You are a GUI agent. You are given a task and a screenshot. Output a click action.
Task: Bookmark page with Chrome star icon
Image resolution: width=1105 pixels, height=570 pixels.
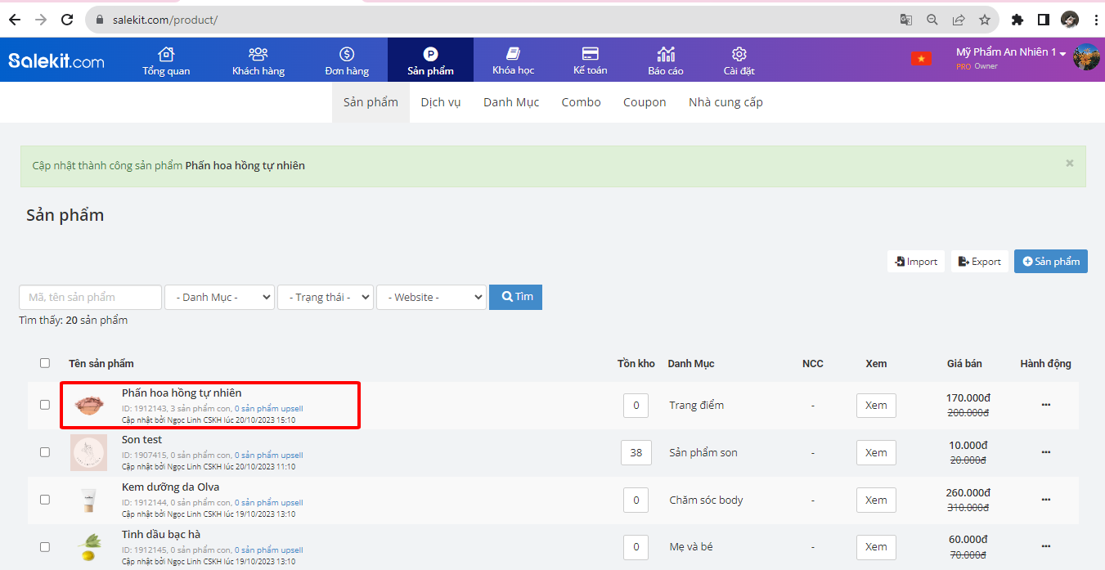pos(985,20)
